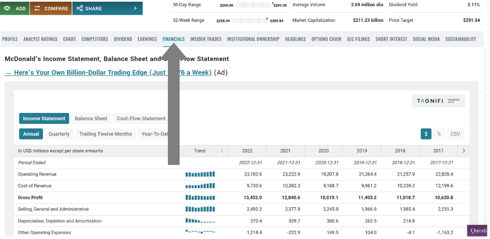Click Depreciation trend sparkline icon
490x239 pixels.
(200, 221)
